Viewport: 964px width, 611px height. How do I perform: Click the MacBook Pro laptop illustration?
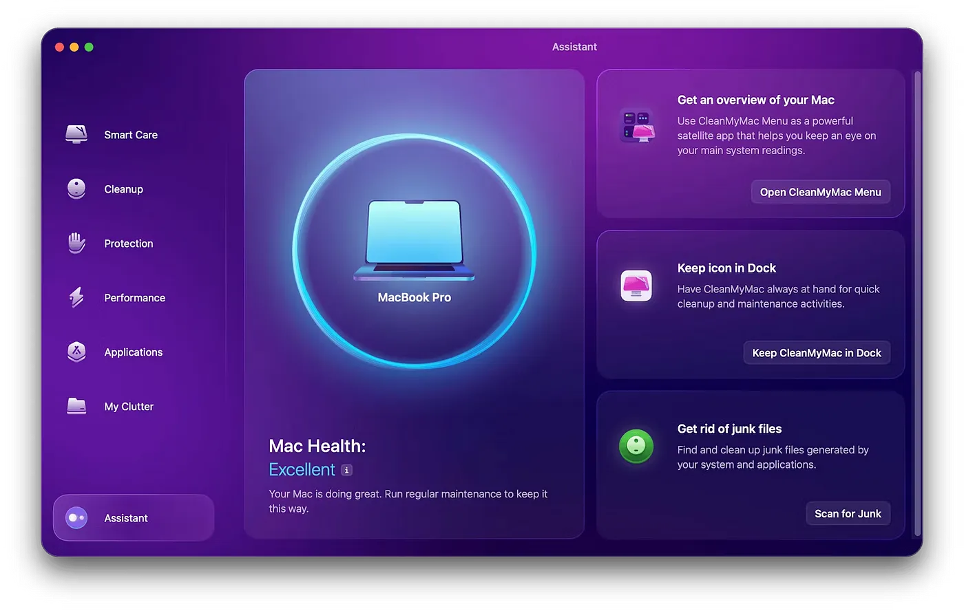click(415, 240)
